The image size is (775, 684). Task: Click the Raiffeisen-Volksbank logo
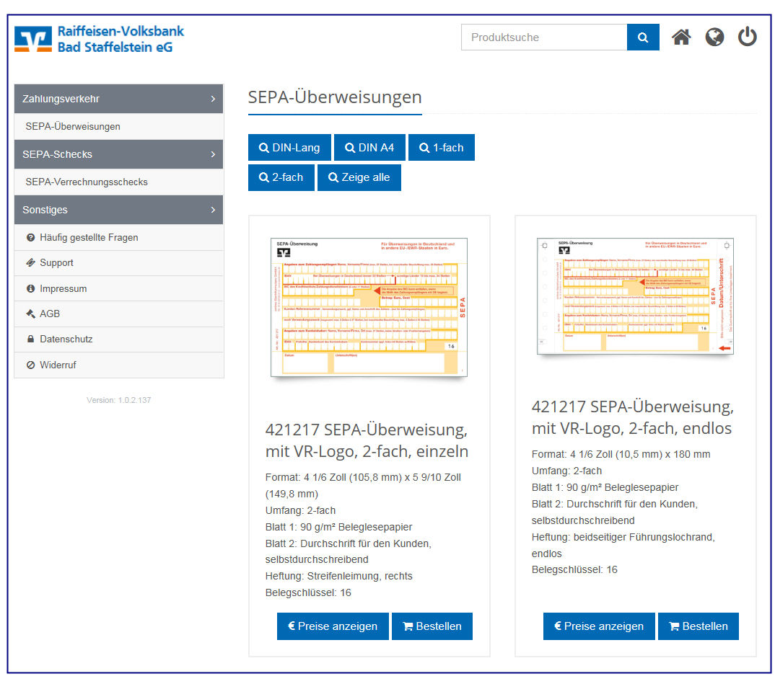click(99, 39)
